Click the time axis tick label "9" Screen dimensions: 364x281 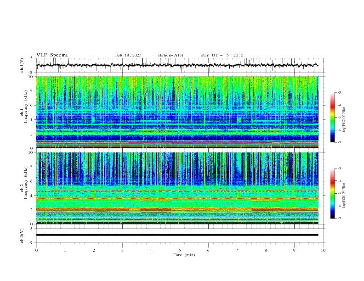[x=294, y=250]
